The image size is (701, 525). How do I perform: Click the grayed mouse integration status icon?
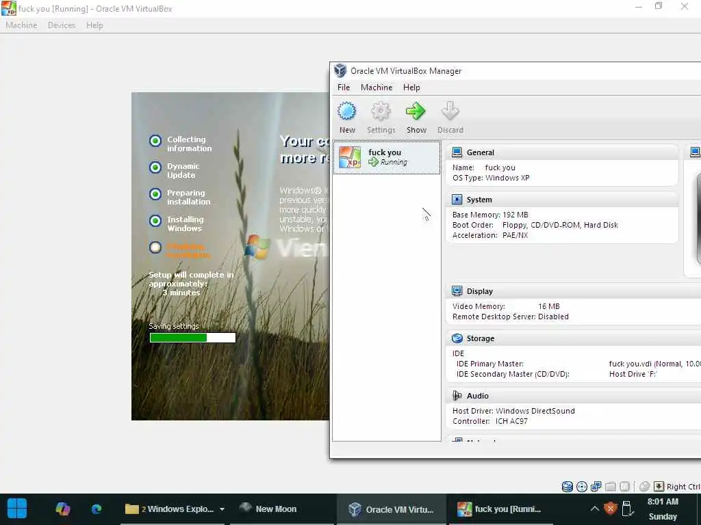click(644, 487)
